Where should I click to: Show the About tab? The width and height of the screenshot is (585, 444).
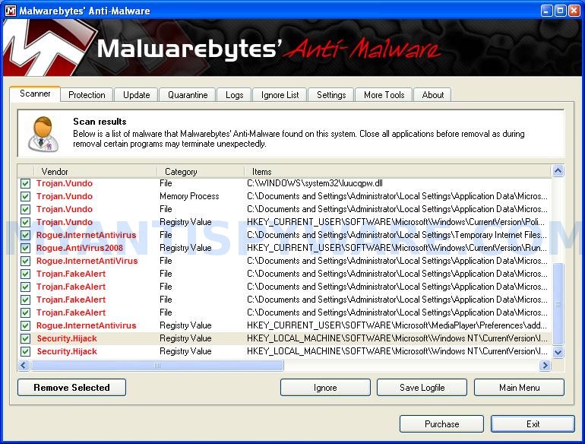[x=433, y=95]
